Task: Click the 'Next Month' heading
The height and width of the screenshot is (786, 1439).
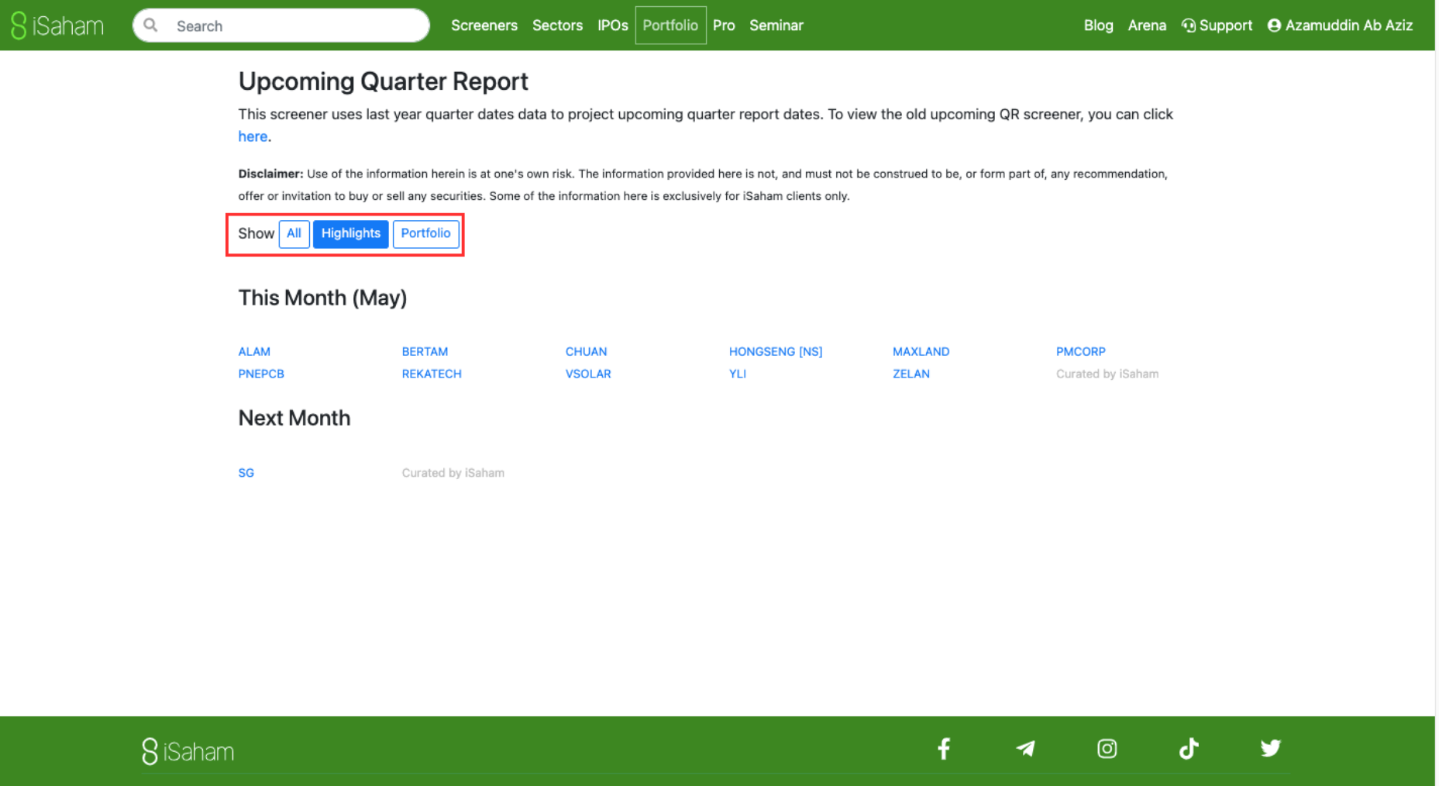Action: pos(294,418)
